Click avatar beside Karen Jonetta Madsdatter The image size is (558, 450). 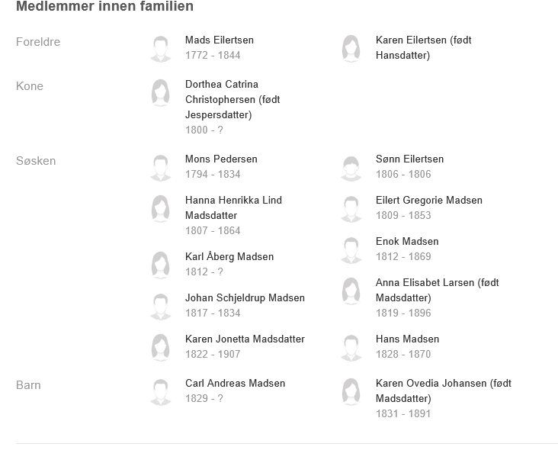160,347
